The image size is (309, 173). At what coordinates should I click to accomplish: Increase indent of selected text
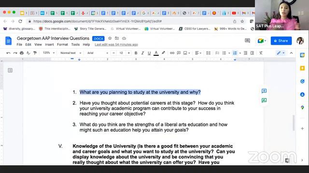pyautogui.click(x=252, y=53)
